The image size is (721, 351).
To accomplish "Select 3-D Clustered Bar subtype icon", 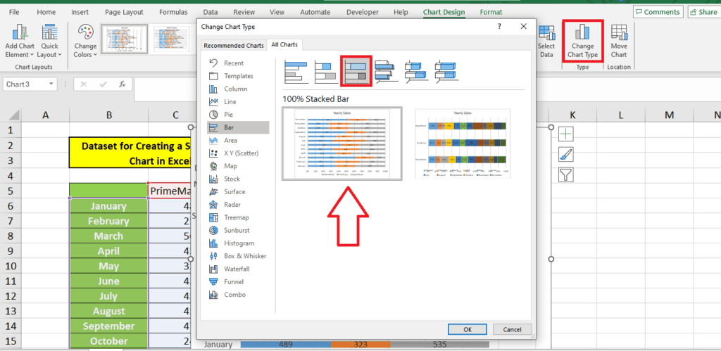I will point(387,72).
